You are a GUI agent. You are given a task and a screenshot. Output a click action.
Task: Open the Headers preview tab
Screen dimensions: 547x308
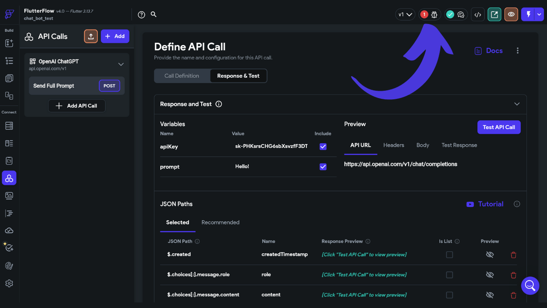point(394,145)
